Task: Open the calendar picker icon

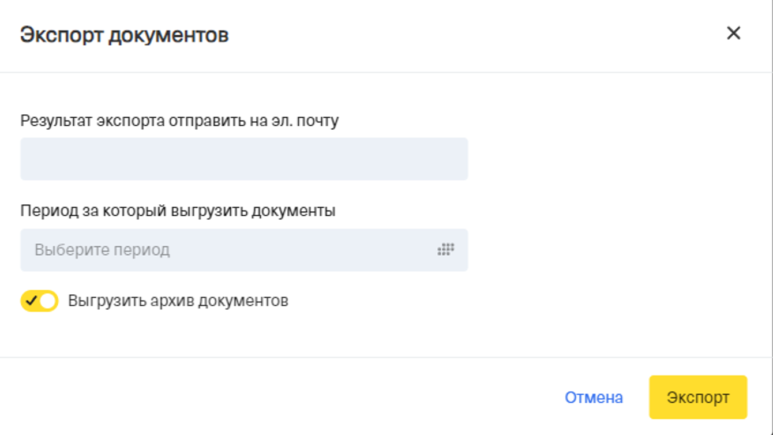Action: click(x=445, y=250)
